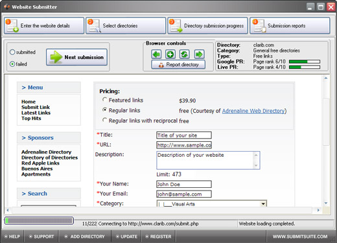This screenshot has height=243, width=337.
Task: Go back with the green left arrow
Action: coord(156,54)
